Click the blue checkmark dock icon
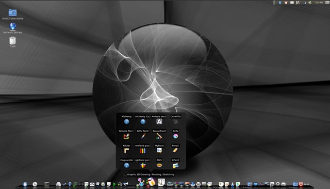The height and width of the screenshot is (189, 330). [64, 184]
